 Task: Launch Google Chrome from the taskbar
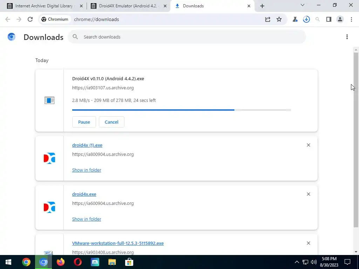[x=26, y=262]
